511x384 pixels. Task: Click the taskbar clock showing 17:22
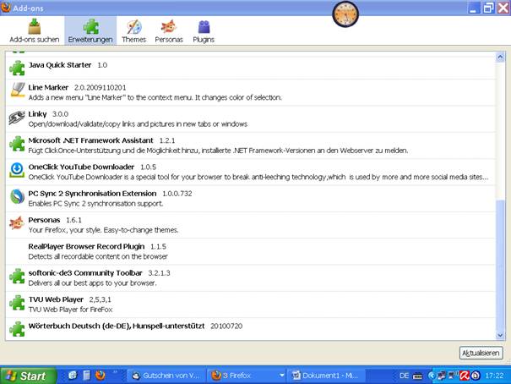click(494, 376)
